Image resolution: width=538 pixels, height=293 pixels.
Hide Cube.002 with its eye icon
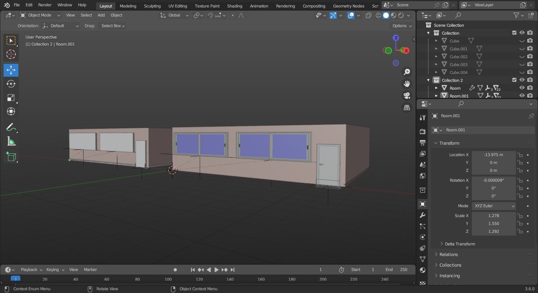[522, 57]
